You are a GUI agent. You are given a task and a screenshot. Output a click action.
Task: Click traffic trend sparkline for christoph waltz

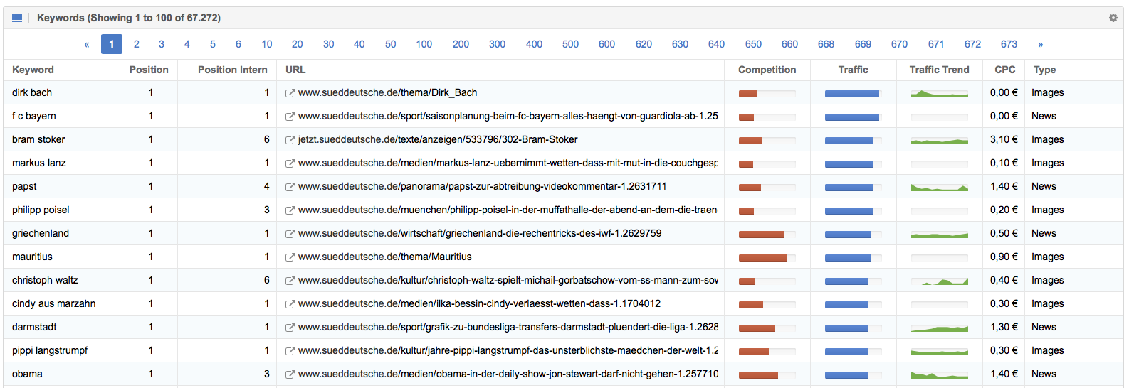[939, 281]
